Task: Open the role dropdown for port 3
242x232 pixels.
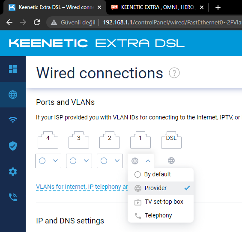Action: pyautogui.click(x=79, y=161)
